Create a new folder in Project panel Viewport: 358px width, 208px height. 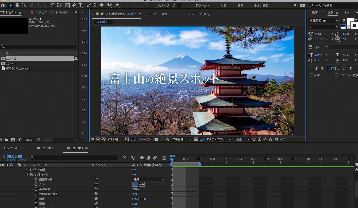click(x=6, y=140)
